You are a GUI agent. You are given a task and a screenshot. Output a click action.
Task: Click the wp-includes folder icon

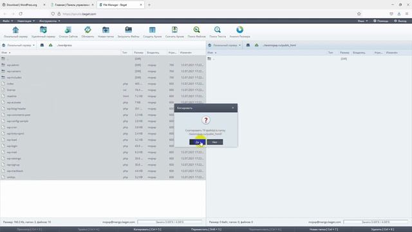coord(3,77)
